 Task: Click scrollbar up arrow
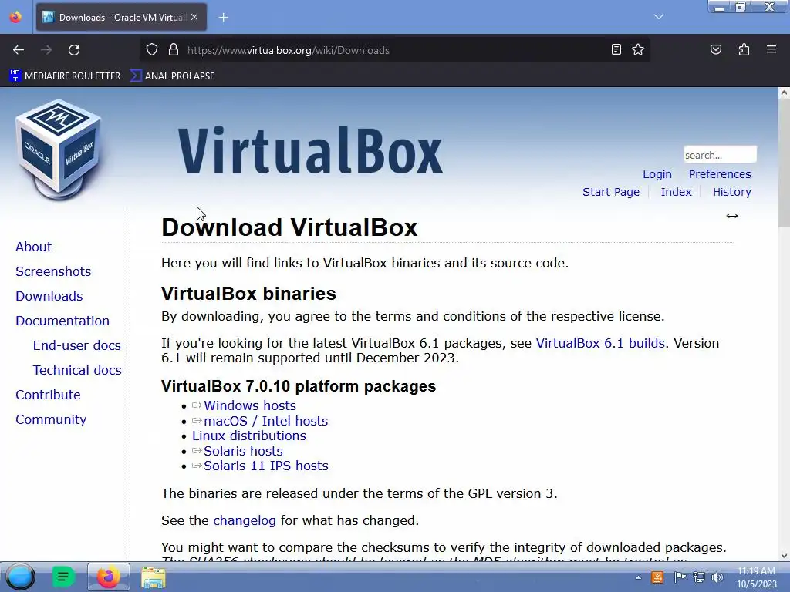click(784, 92)
